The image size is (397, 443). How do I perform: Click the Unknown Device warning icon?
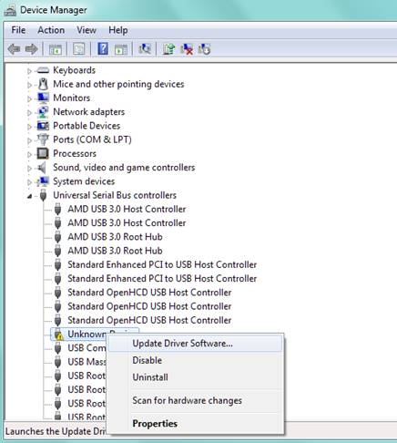(x=58, y=335)
